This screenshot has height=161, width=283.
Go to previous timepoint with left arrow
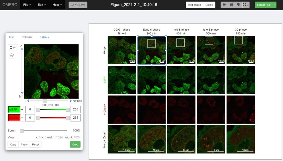point(28,101)
